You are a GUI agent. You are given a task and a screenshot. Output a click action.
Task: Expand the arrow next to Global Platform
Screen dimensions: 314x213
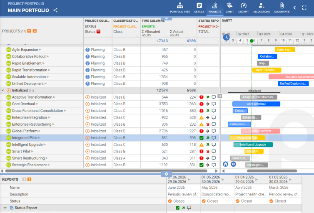(x=40, y=131)
